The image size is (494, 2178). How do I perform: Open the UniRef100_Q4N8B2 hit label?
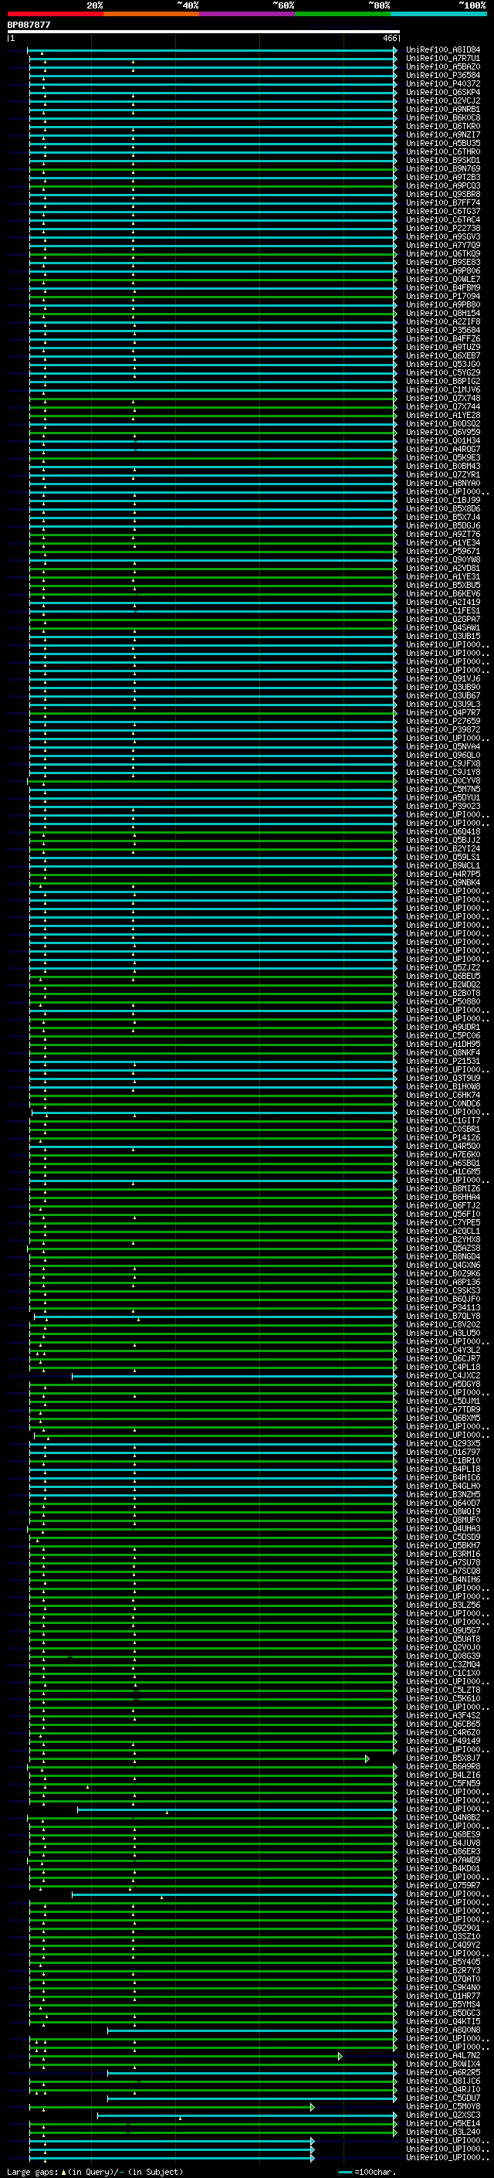coord(442,1818)
